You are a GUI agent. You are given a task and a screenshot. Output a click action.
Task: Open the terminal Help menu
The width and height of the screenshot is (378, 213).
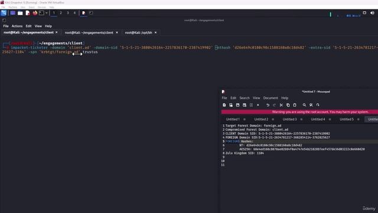pos(48,26)
